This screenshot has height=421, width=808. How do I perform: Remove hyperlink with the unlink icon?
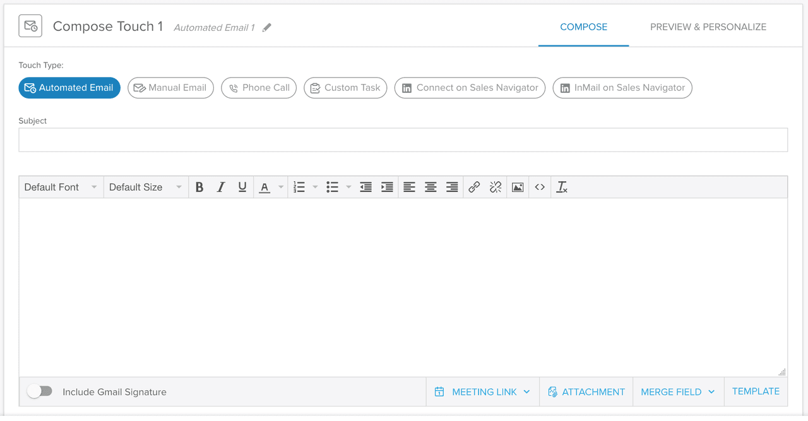[496, 187]
